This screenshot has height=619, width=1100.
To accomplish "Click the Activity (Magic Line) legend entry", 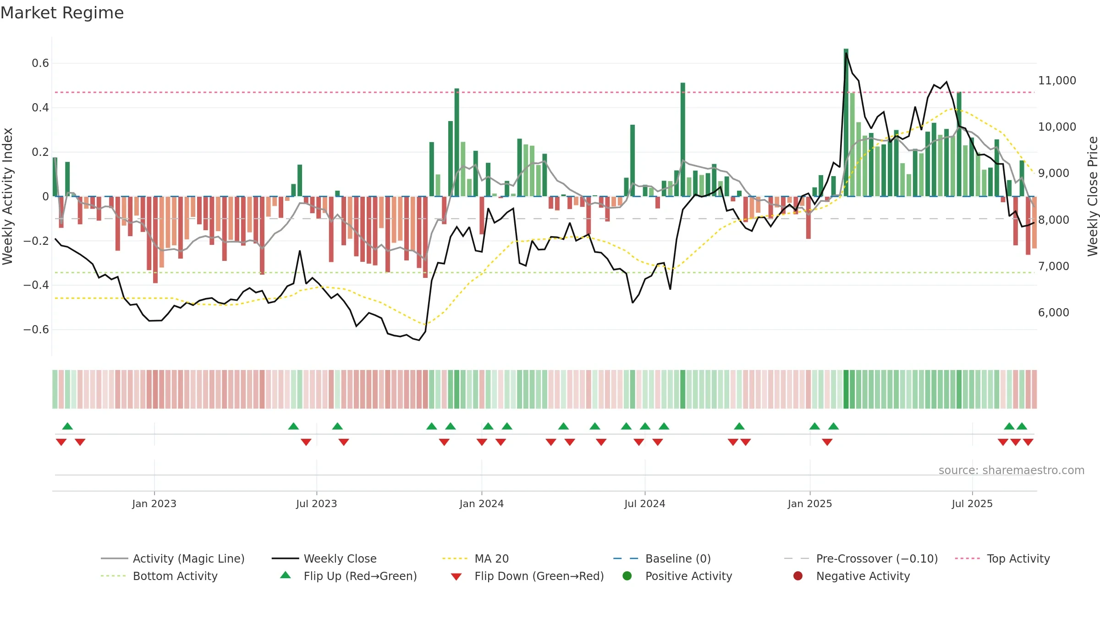I will (x=173, y=558).
